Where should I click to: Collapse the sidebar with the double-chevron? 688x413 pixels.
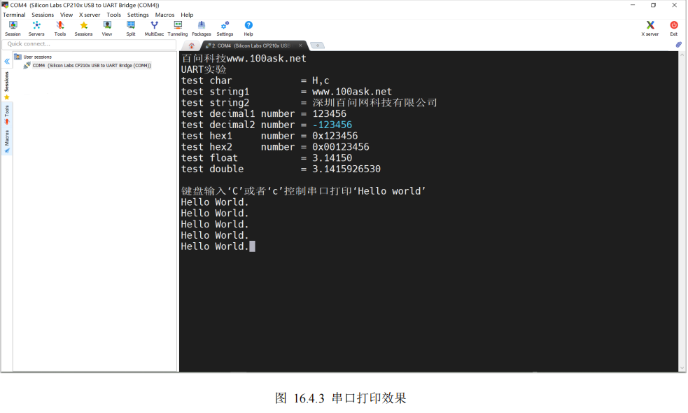[7, 62]
